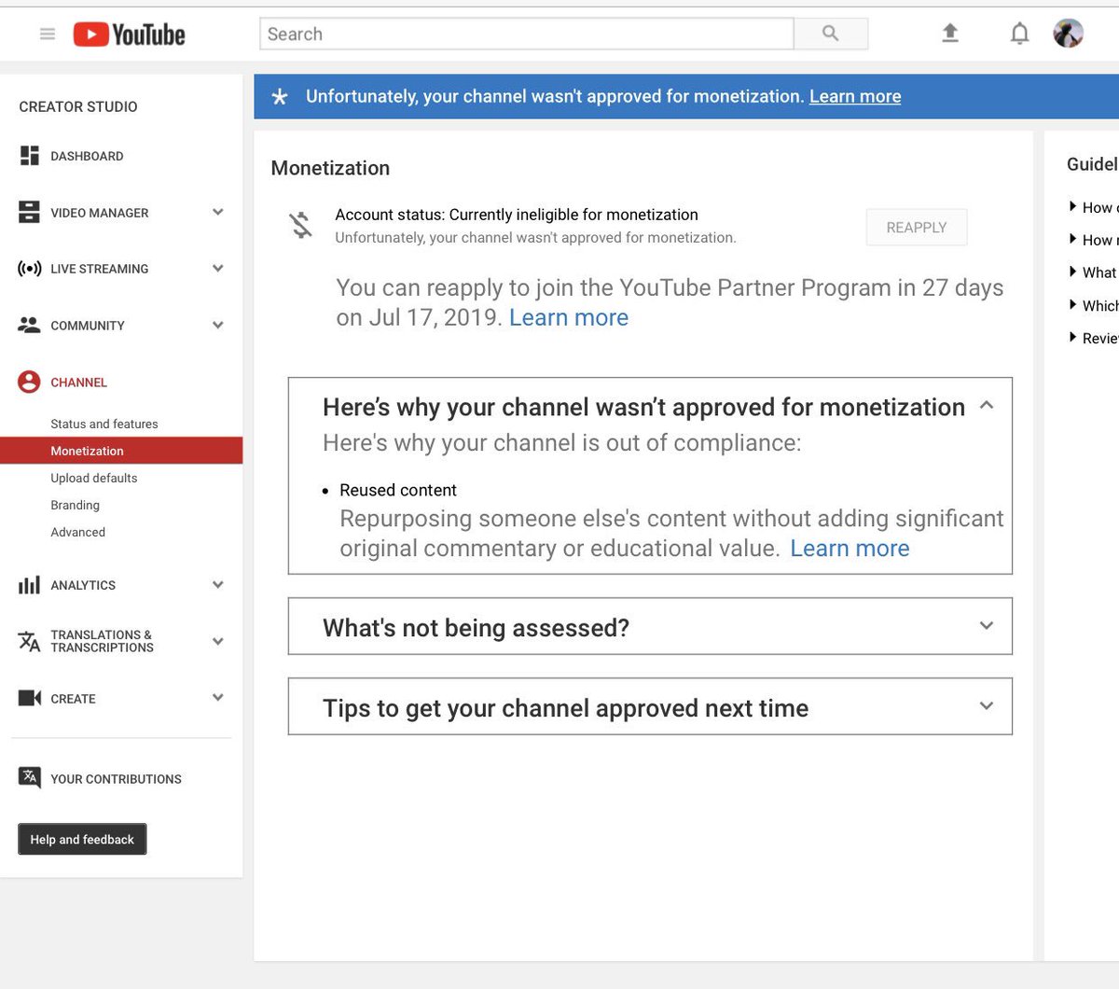Click Help and feedback button
The image size is (1119, 989).
pyautogui.click(x=82, y=840)
